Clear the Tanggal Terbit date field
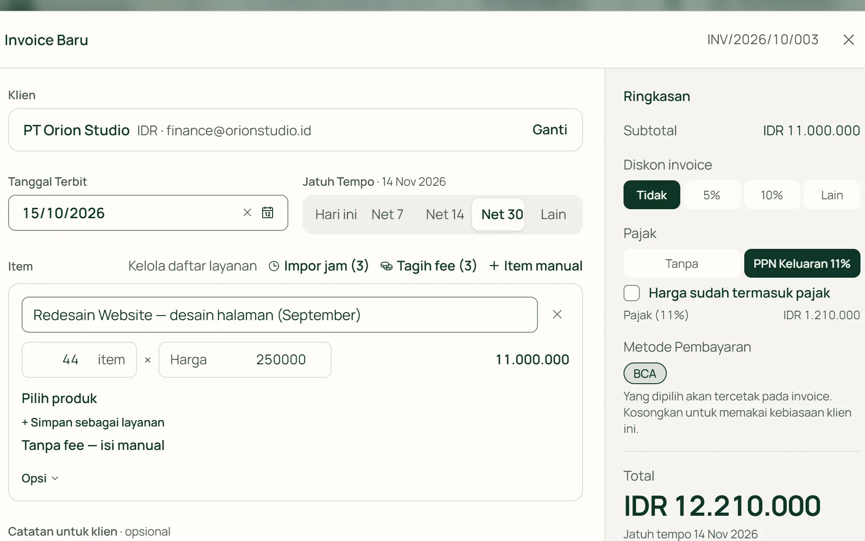This screenshot has width=865, height=541. [x=247, y=212]
